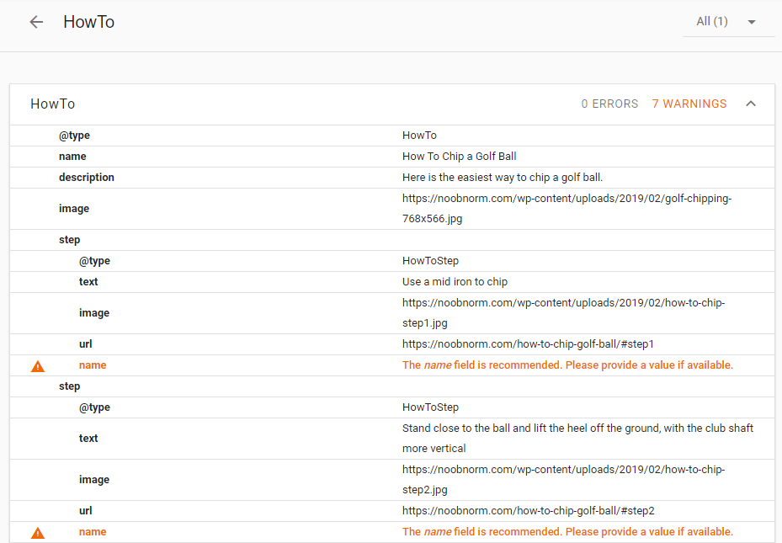Click the 0 ERRORS label
Image resolution: width=782 pixels, height=543 pixels.
tap(609, 104)
